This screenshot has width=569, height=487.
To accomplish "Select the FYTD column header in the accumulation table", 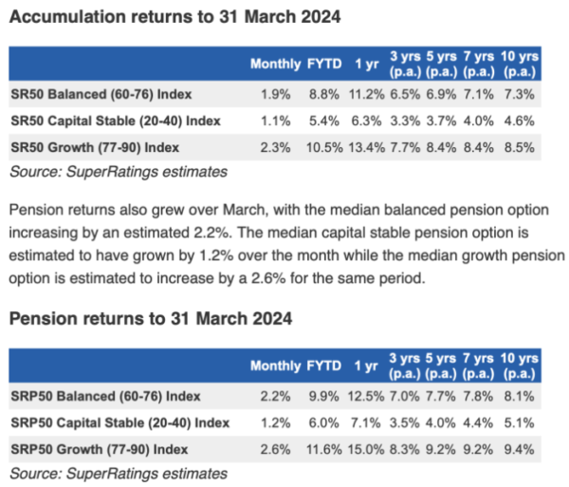I will pyautogui.click(x=323, y=64).
